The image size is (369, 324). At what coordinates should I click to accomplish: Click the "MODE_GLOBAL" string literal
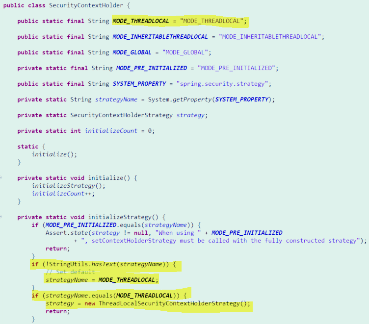[x=185, y=52]
